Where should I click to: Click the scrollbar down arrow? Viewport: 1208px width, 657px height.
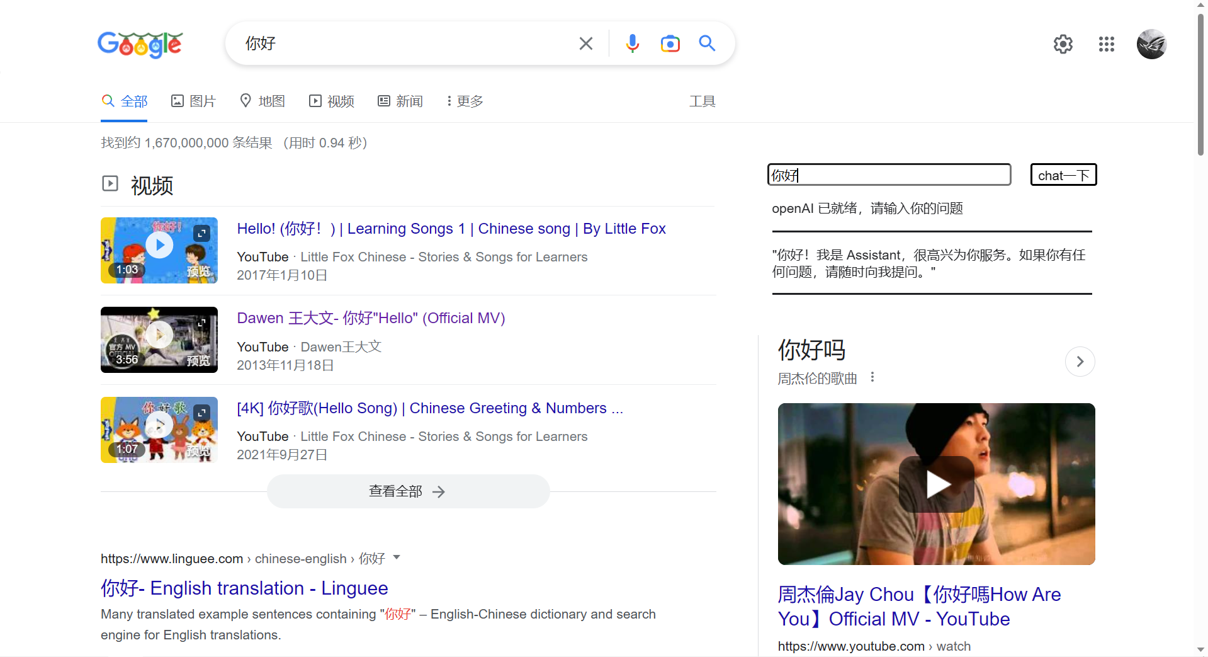tap(1200, 649)
